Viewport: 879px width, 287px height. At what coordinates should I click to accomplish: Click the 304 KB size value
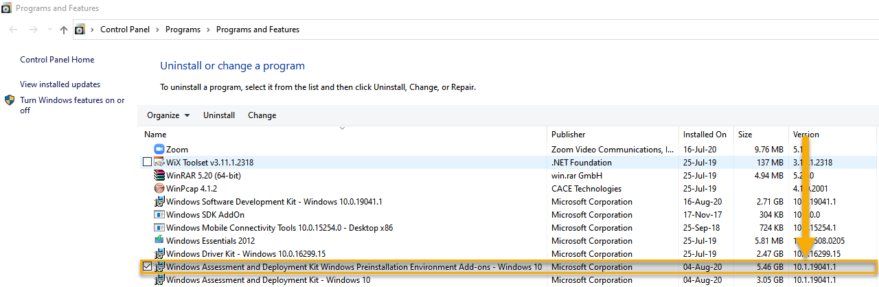click(770, 215)
